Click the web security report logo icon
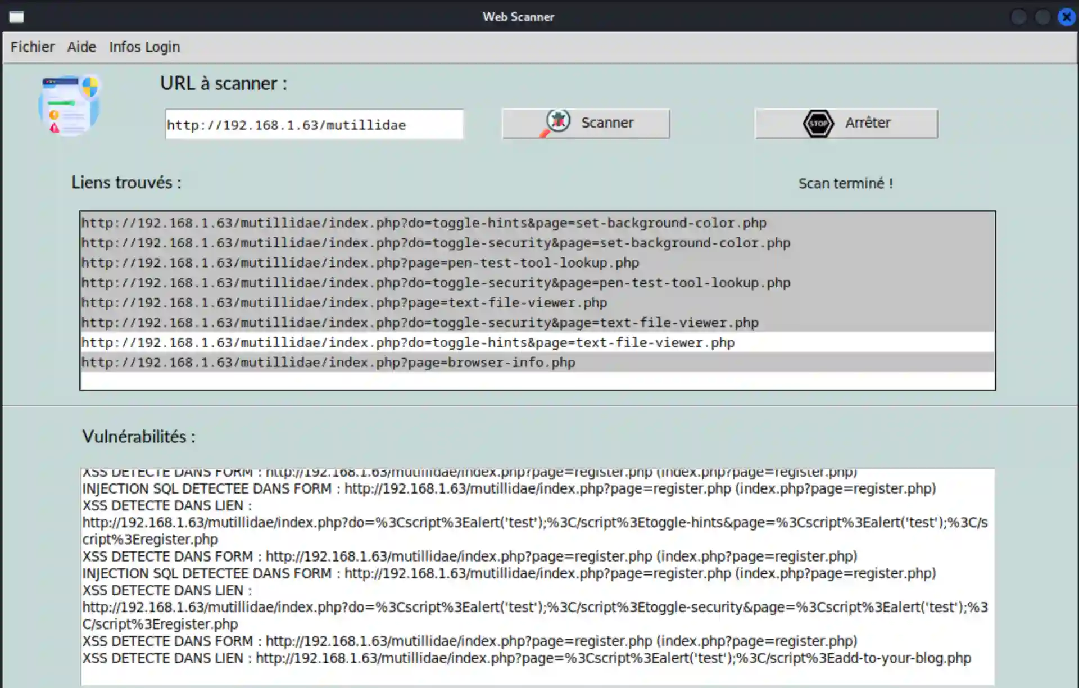Screen dimensions: 1079x688 pyautogui.click(x=69, y=106)
